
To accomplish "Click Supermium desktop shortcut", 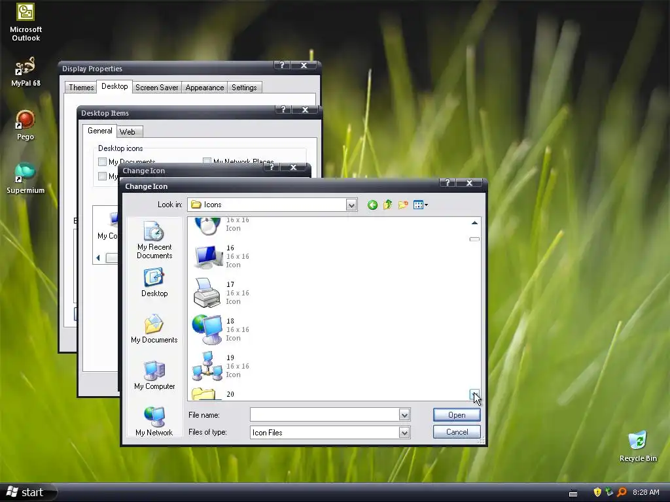I will pos(26,178).
